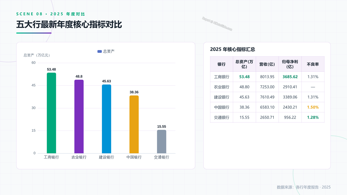Toggle the 总资产 legend swatch

click(x=99, y=51)
